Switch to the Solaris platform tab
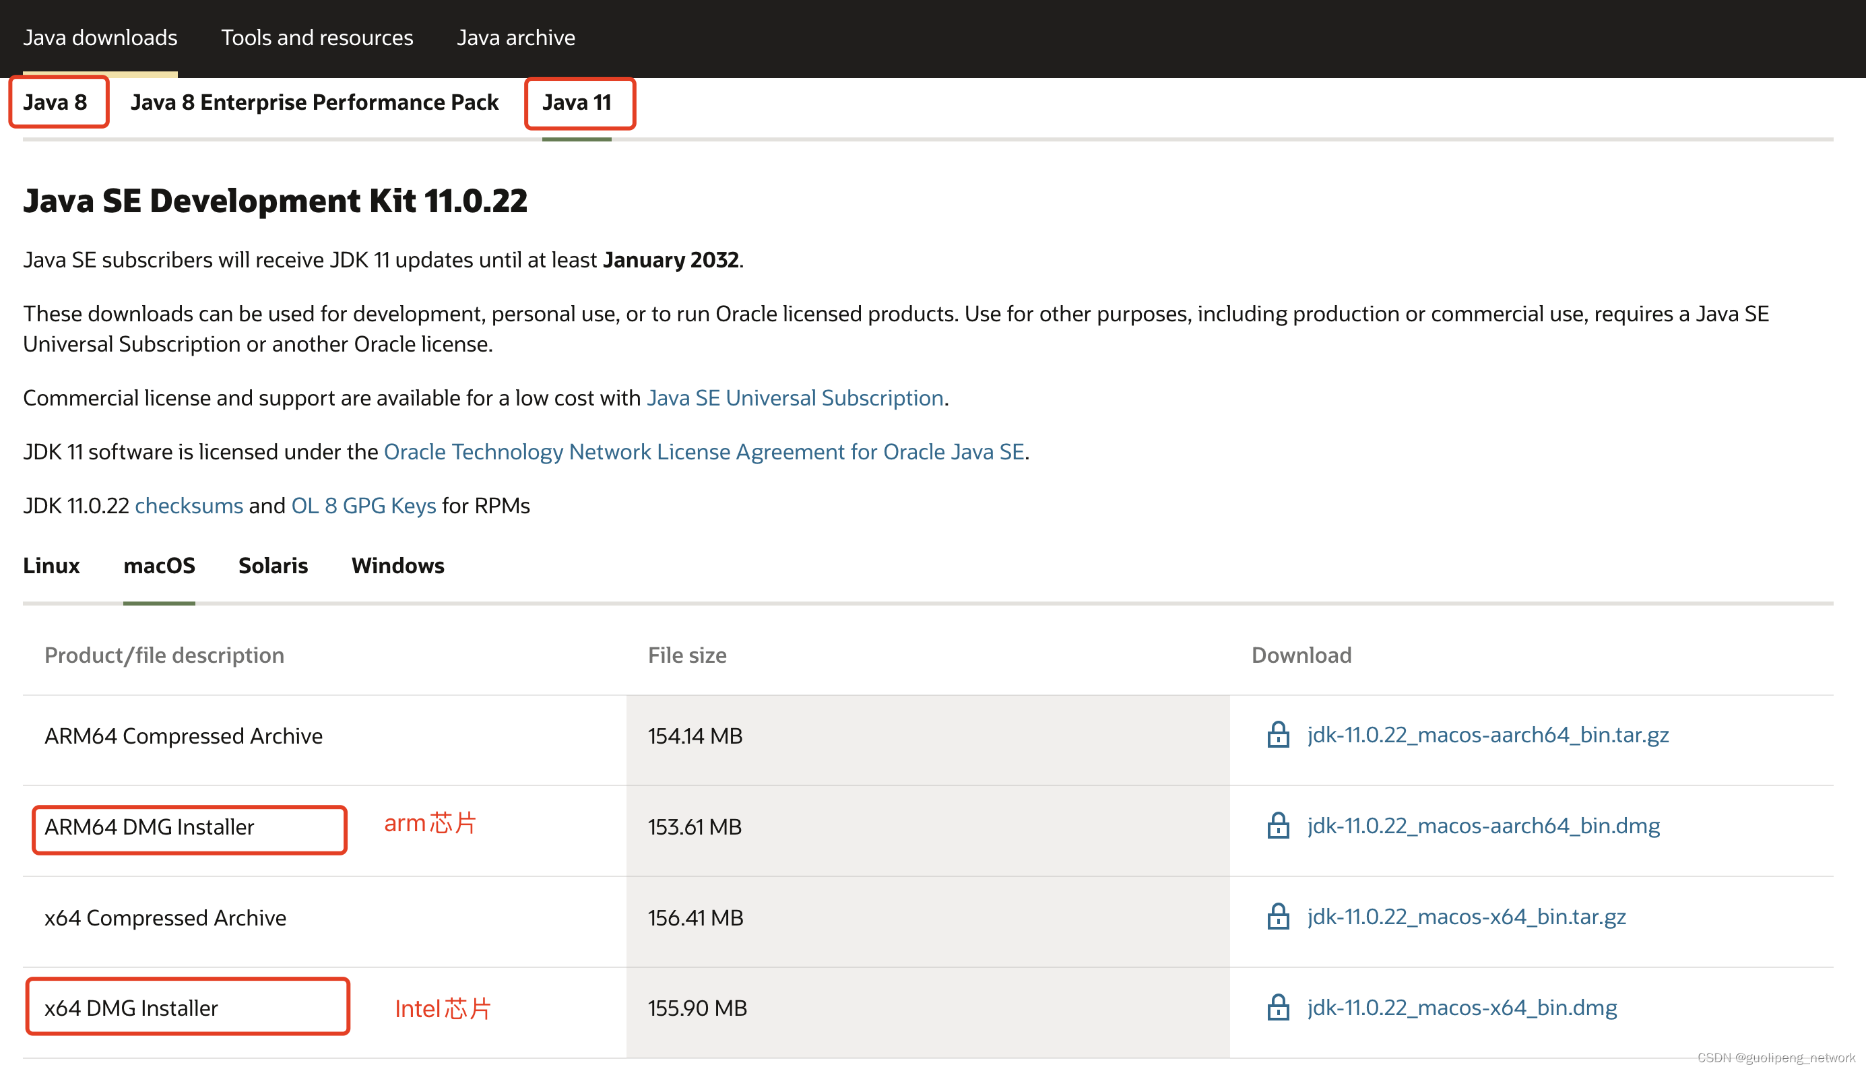This screenshot has width=1866, height=1071. (273, 565)
